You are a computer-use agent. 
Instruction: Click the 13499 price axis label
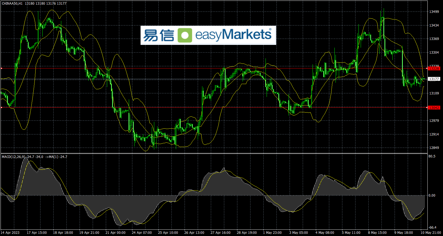click(x=434, y=12)
